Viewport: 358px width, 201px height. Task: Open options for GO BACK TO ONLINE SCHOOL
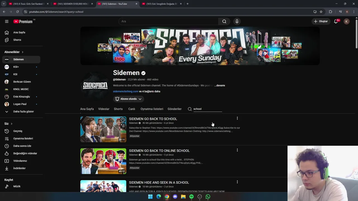tap(237, 150)
